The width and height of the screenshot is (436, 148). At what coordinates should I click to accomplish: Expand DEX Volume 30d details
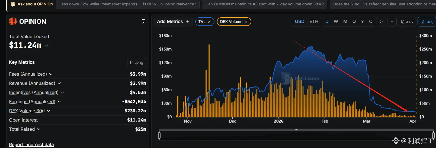[48, 111]
